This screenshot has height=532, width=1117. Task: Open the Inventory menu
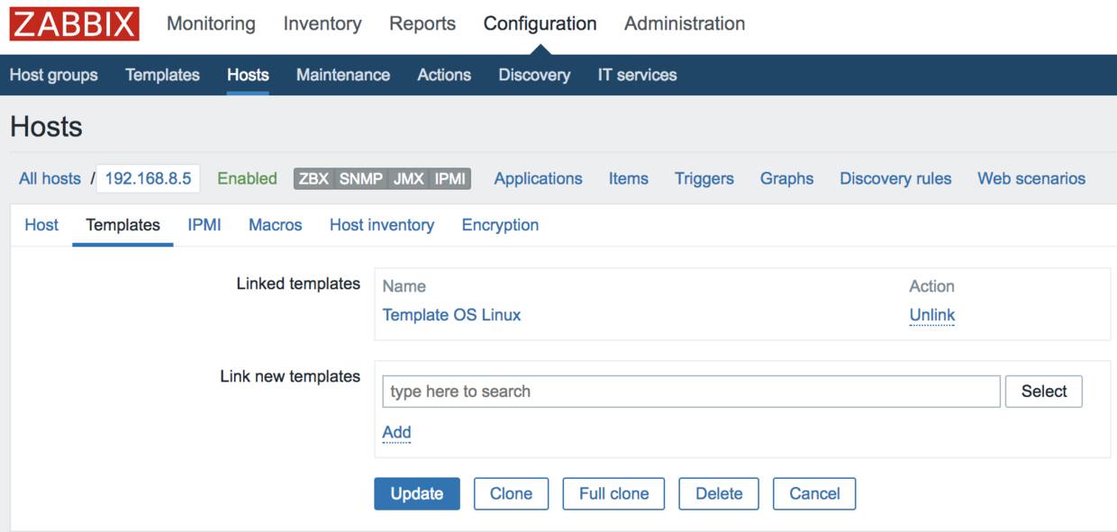(322, 24)
